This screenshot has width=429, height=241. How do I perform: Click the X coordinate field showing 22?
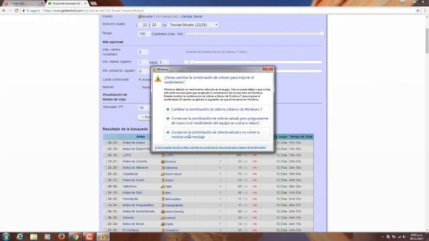(143, 25)
